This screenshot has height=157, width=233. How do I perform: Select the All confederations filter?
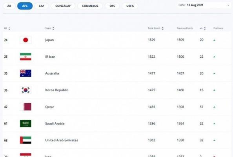9,6
